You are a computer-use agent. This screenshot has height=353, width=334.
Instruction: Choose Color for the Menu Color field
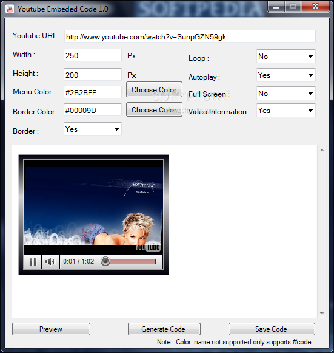click(x=154, y=89)
